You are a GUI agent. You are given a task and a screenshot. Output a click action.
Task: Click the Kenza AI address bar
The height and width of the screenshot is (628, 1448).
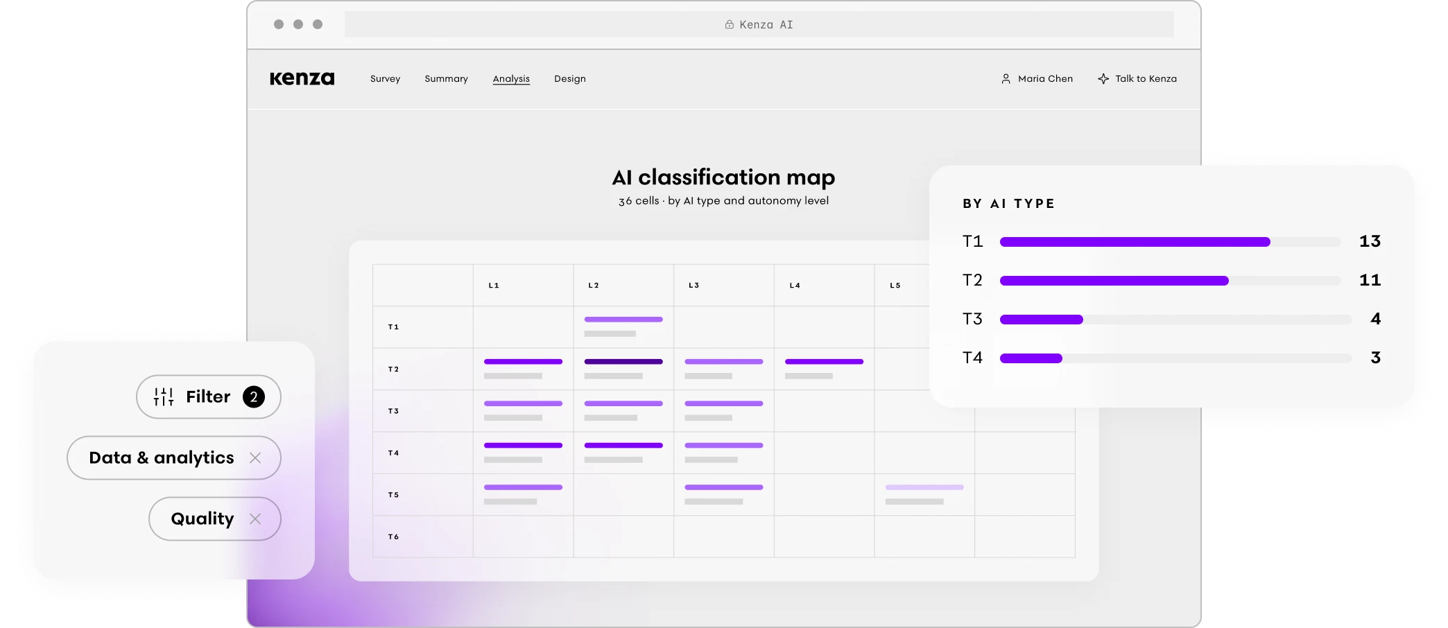[x=759, y=24]
